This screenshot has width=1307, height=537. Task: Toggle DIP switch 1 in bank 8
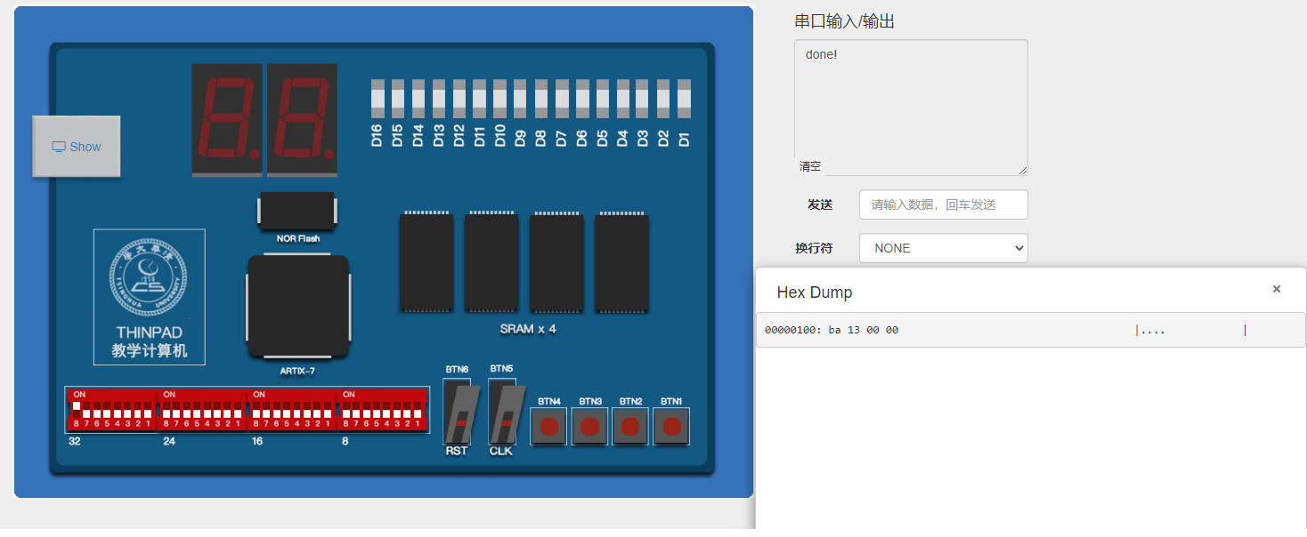[418, 410]
